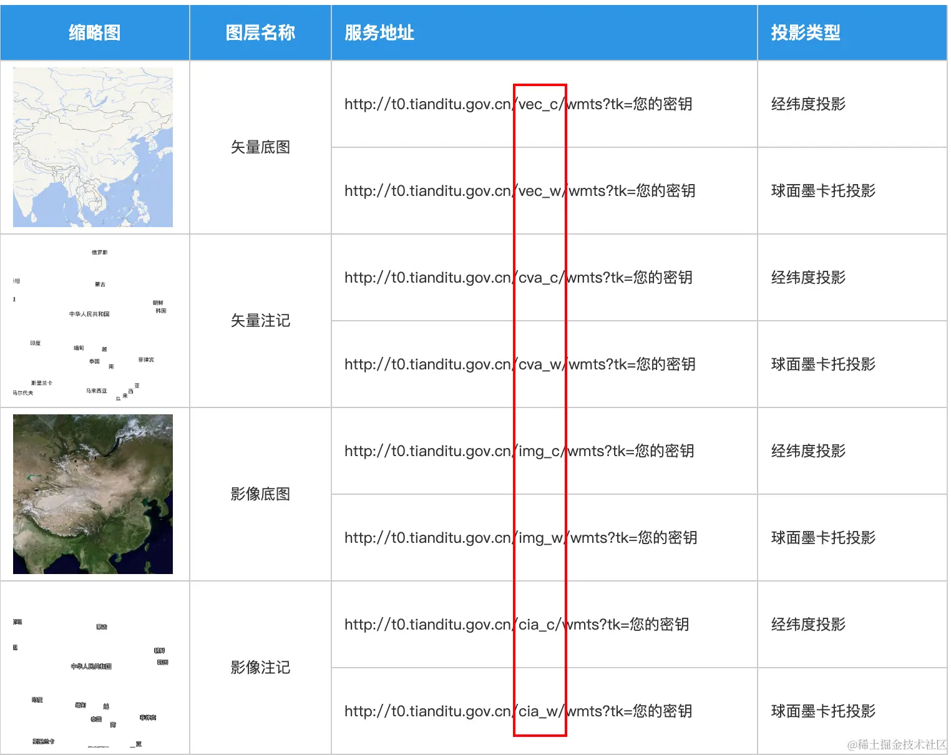Image resolution: width=951 pixels, height=755 pixels.
Task: Select 经纬度投影 in the vec_c row
Action: [808, 104]
